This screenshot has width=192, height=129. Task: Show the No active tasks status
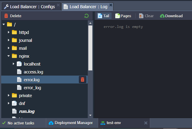click(21, 123)
